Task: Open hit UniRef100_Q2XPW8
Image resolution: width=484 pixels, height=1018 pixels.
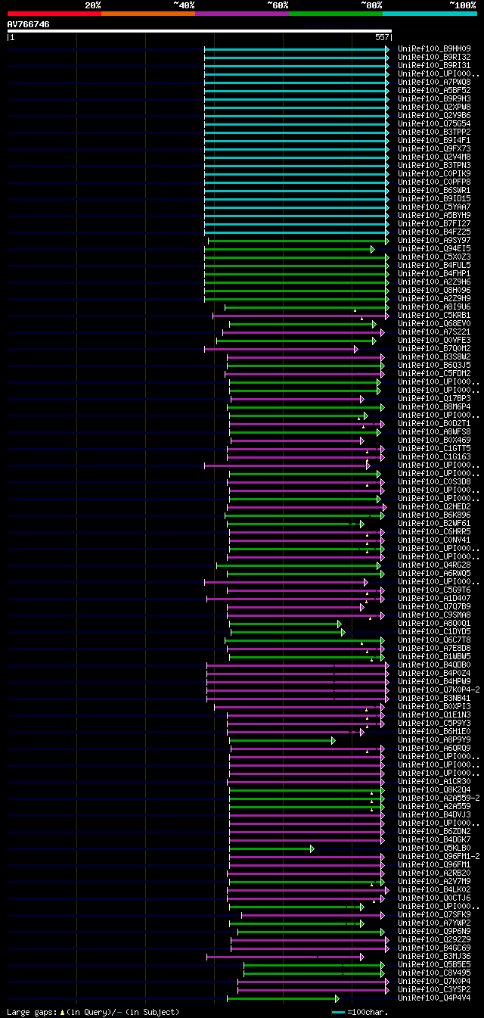Action: (x=436, y=107)
